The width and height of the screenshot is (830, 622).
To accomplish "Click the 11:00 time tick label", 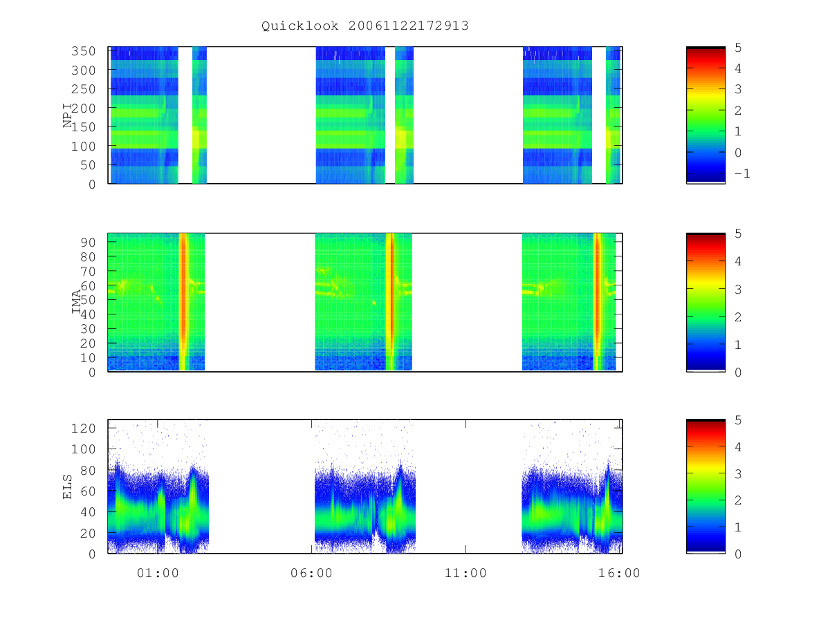I will (465, 573).
